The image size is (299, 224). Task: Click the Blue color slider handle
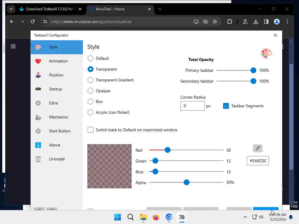click(155, 171)
